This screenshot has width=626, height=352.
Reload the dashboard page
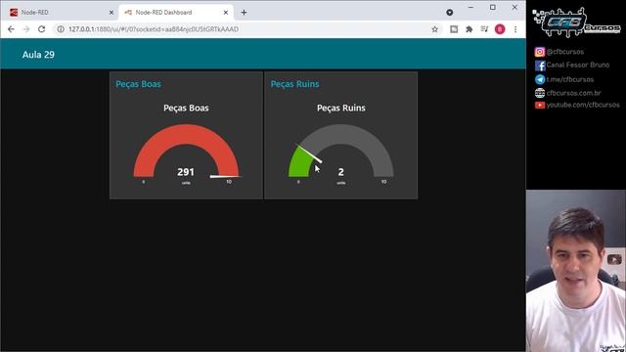(41, 29)
